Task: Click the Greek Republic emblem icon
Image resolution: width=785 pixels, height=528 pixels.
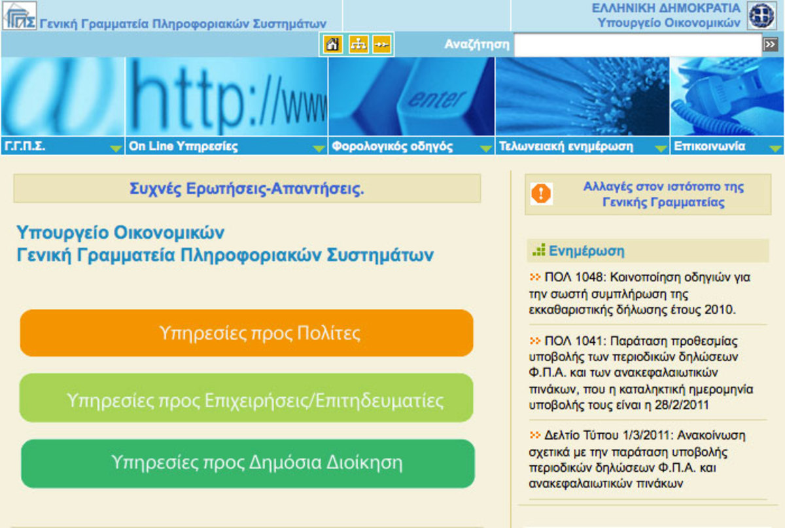Action: tap(761, 16)
